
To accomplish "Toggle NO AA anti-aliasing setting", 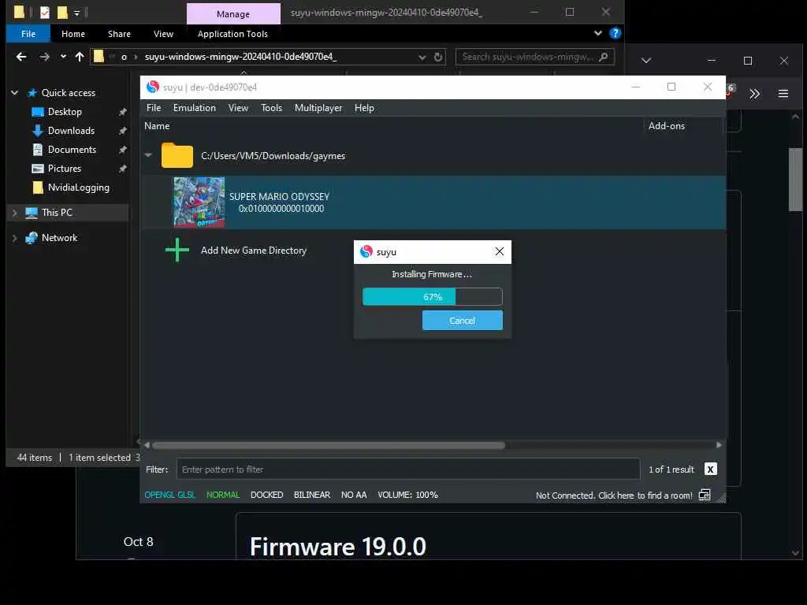I will (354, 495).
